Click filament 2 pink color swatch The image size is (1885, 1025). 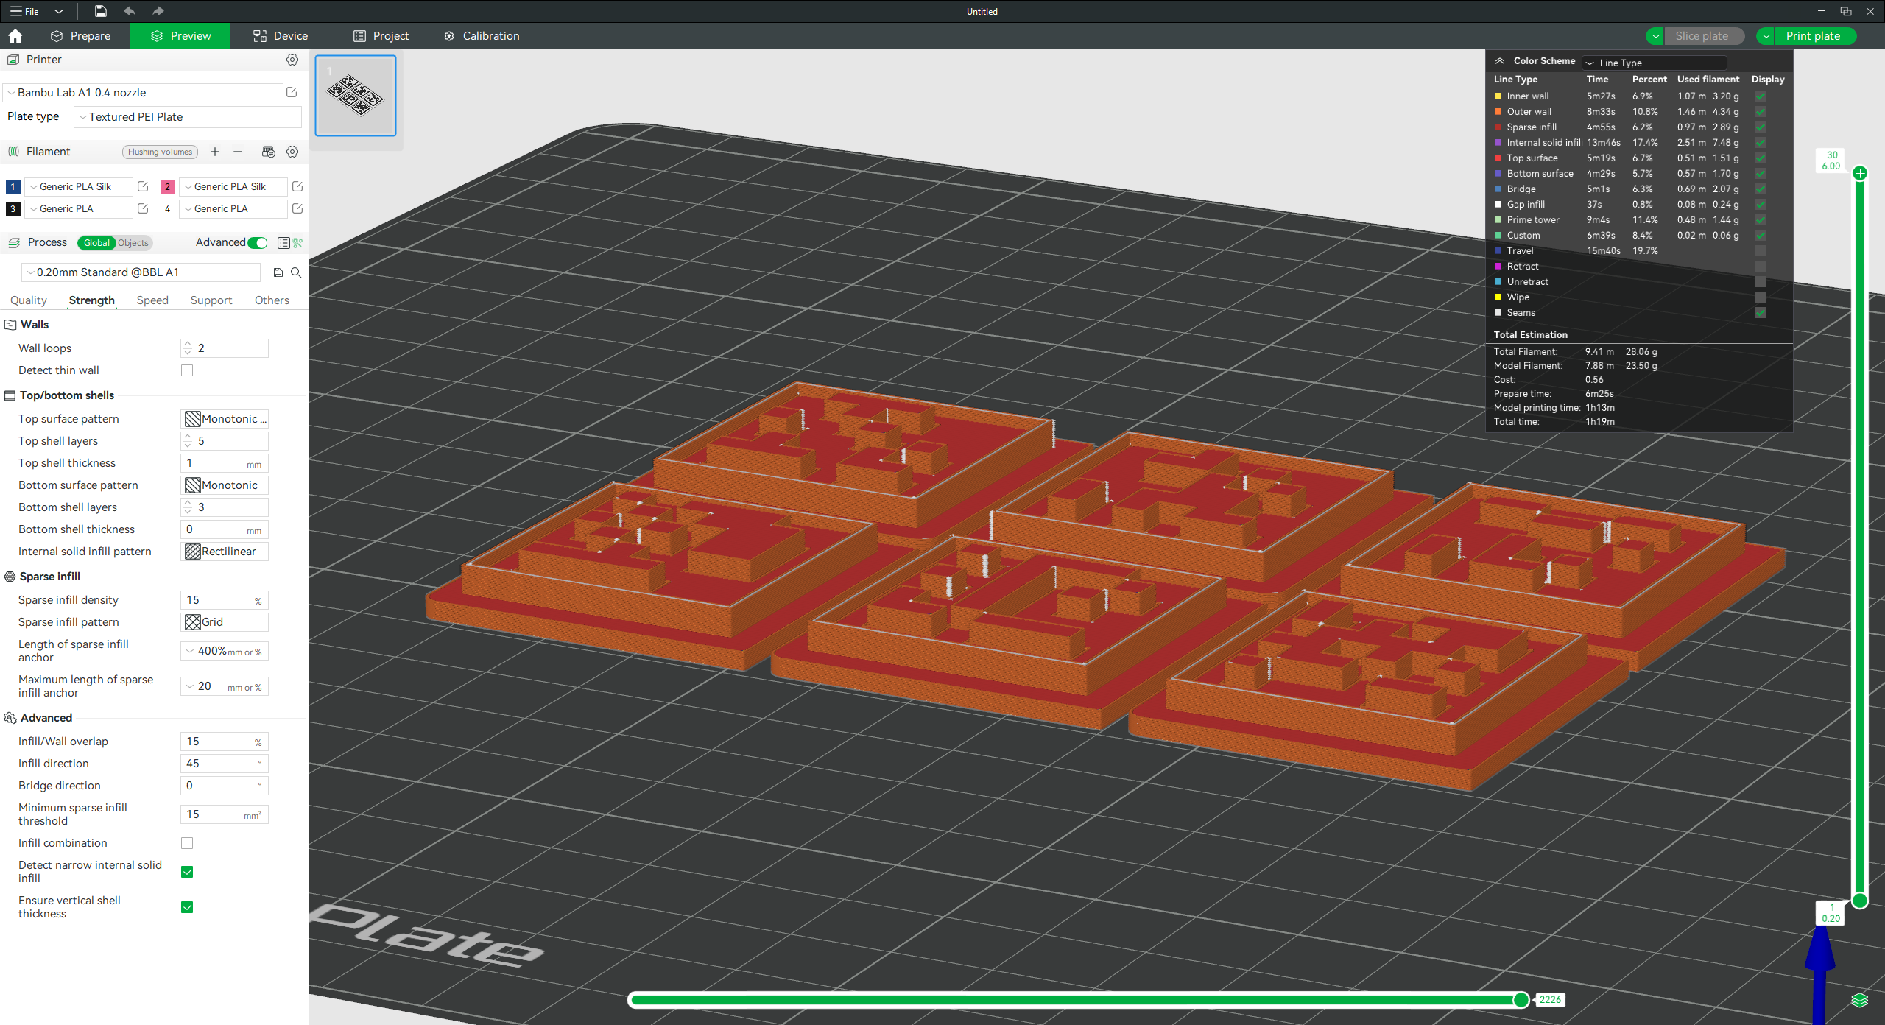click(167, 186)
